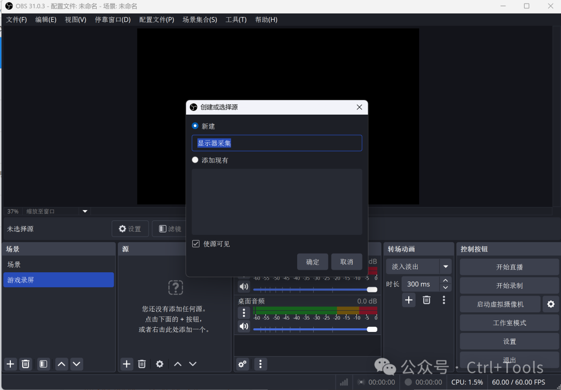
Task: Add a new scene with the plus icon
Action: click(x=10, y=364)
